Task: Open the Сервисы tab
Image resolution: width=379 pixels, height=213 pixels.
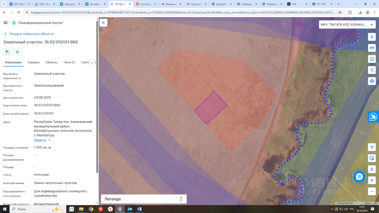Action: (x=34, y=62)
